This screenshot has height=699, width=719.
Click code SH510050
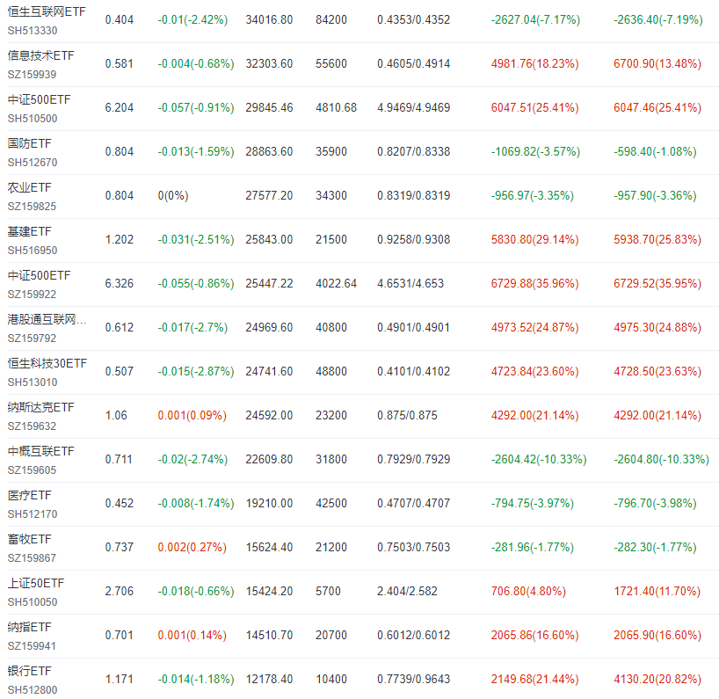pos(33,603)
